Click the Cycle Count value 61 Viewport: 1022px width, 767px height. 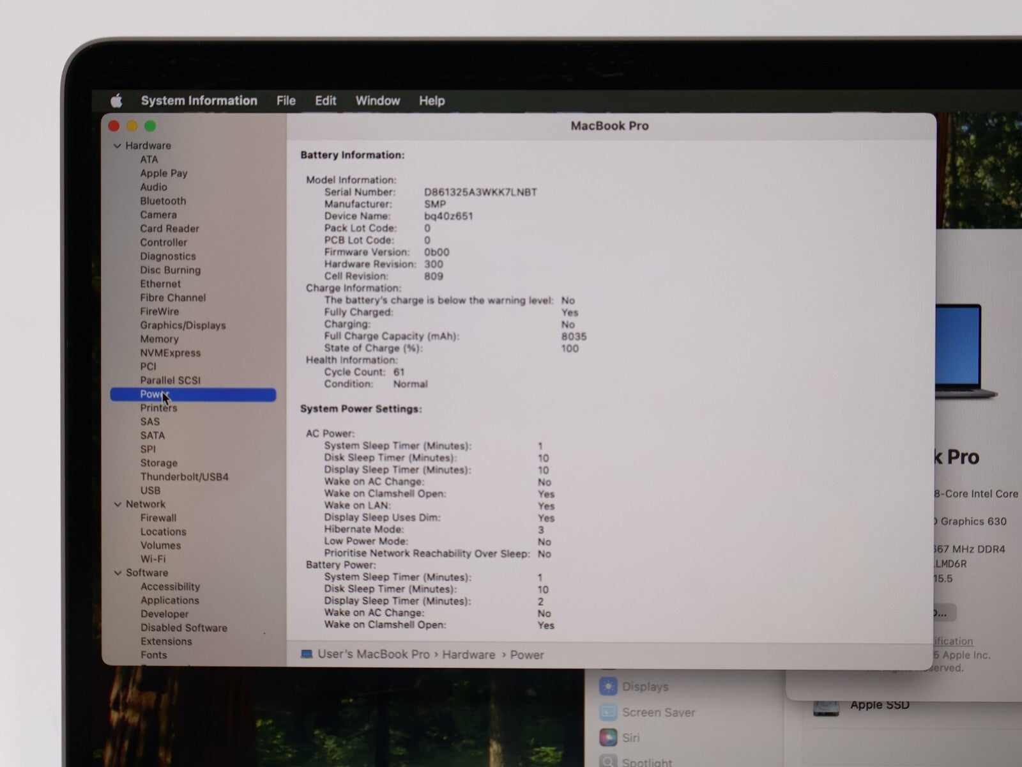click(x=399, y=372)
